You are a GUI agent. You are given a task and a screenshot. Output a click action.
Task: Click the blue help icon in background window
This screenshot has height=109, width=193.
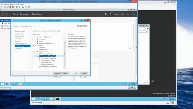coord(148,28)
